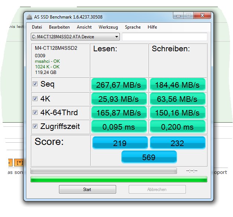
Task: Click the Abbrechen button
Action: coord(157,189)
